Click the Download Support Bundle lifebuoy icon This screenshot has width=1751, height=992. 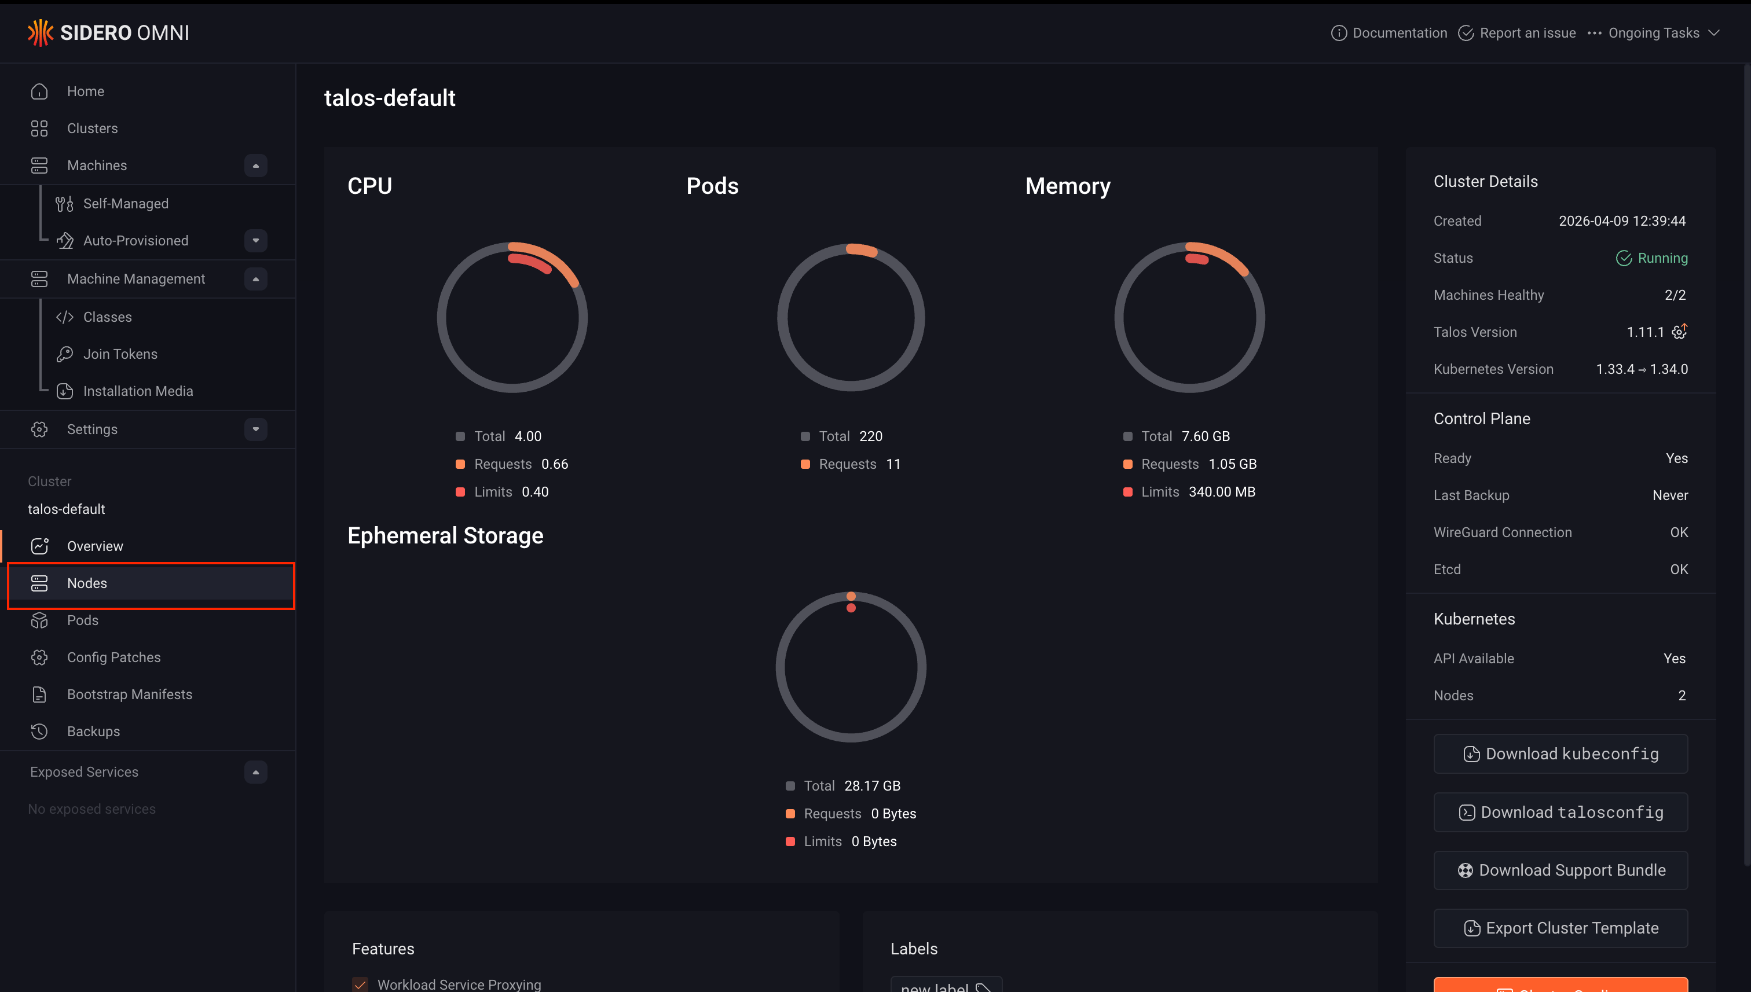1465,870
